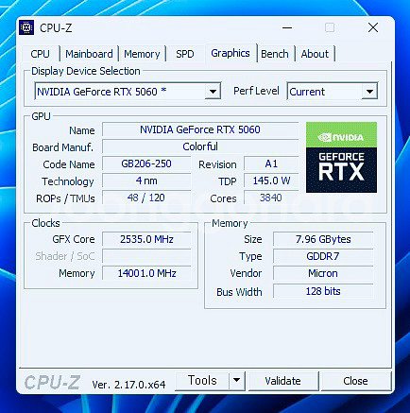Open the Tools button dropdown arrow
Screen dimensions: 410x413
pyautogui.click(x=237, y=380)
